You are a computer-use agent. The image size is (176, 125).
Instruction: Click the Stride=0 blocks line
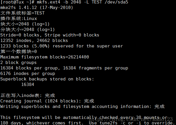tap(50, 35)
